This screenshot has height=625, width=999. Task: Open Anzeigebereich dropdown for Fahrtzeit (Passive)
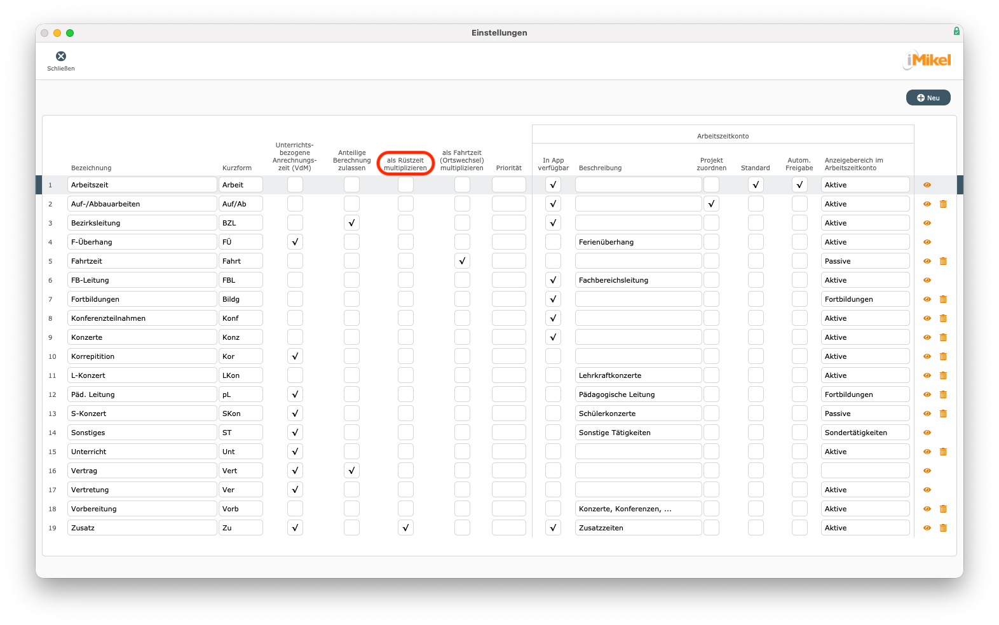(x=866, y=261)
